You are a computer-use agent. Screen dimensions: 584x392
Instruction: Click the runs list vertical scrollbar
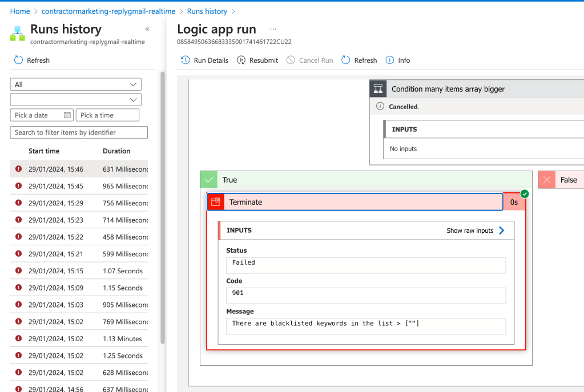(x=162, y=208)
